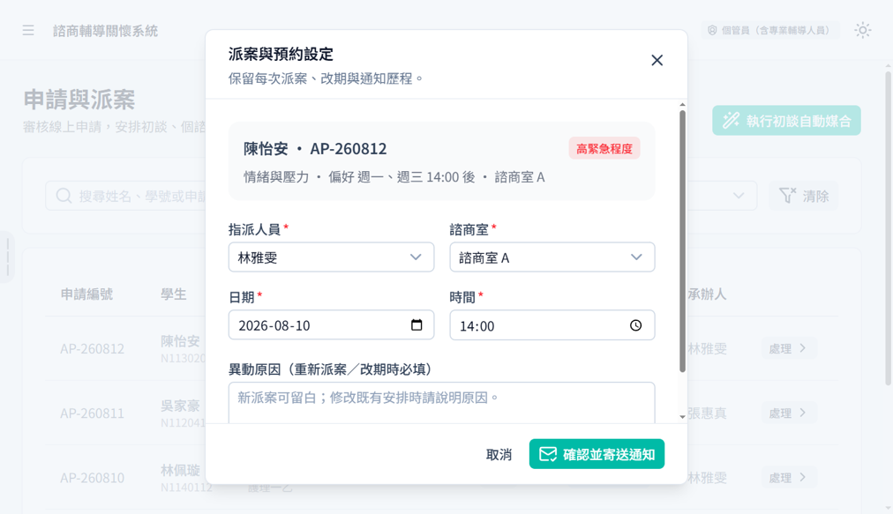Click AP-260811 cell in table
Image resolution: width=893 pixels, height=514 pixels.
pyautogui.click(x=93, y=413)
